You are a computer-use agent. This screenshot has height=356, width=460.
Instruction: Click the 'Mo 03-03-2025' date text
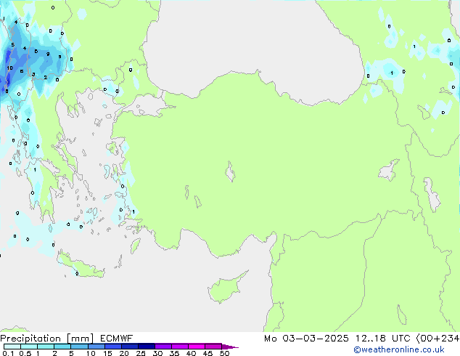click(x=306, y=339)
